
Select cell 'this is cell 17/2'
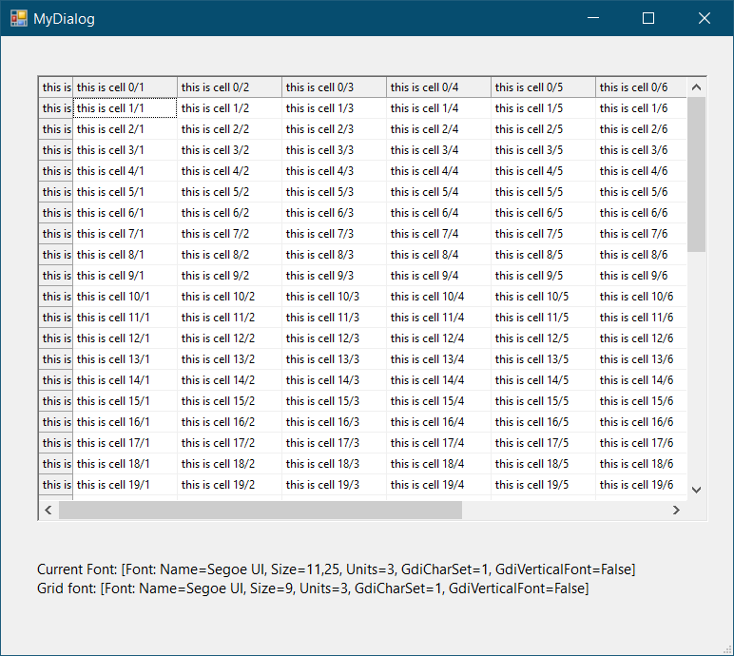[x=229, y=443]
